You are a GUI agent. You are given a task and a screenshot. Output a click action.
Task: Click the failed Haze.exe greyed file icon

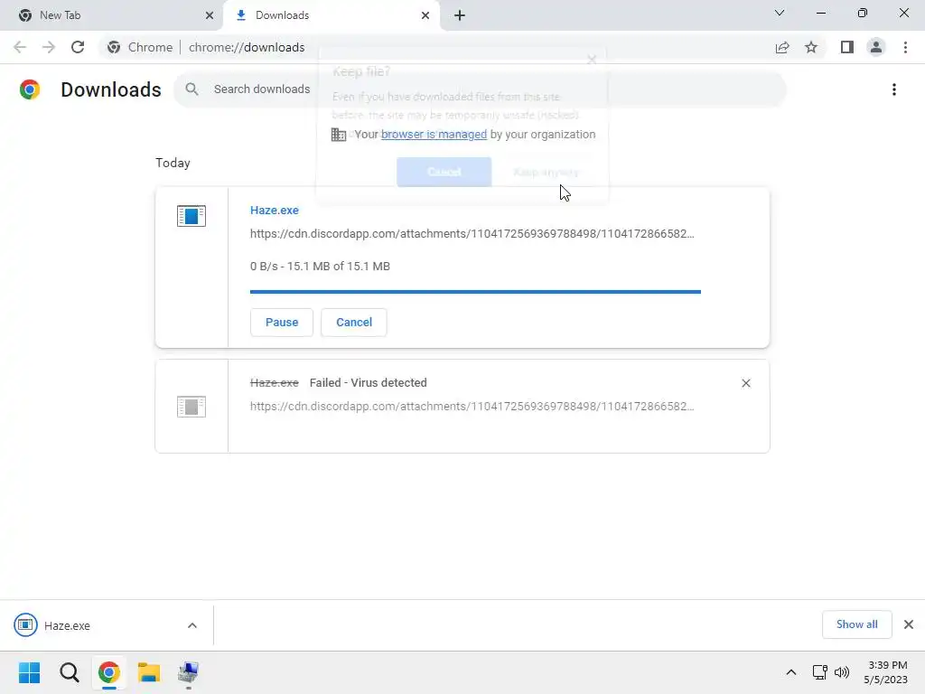pos(192,407)
